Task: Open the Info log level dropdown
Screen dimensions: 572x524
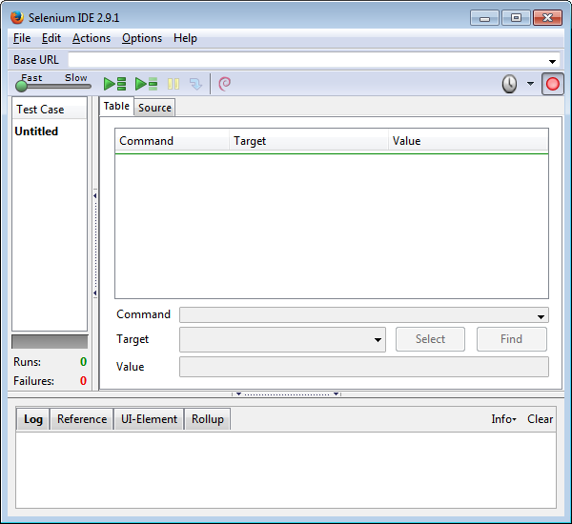Action: coord(503,419)
